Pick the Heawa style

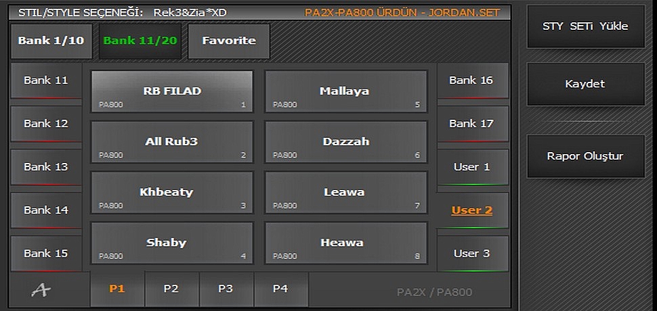pos(345,243)
